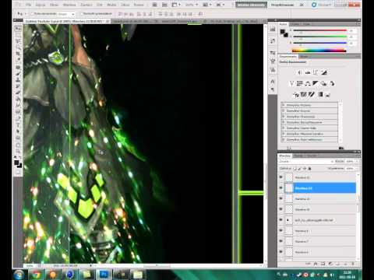Open the Okno menu
This screenshot has height=280, width=374.
(125, 5)
